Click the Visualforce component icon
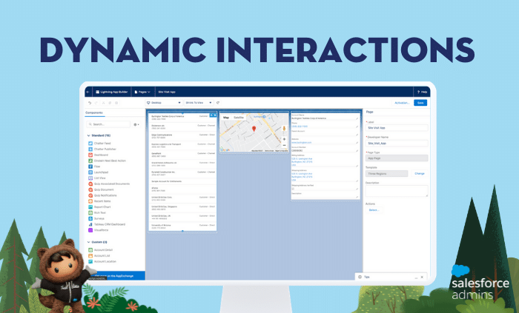 pyautogui.click(x=90, y=229)
